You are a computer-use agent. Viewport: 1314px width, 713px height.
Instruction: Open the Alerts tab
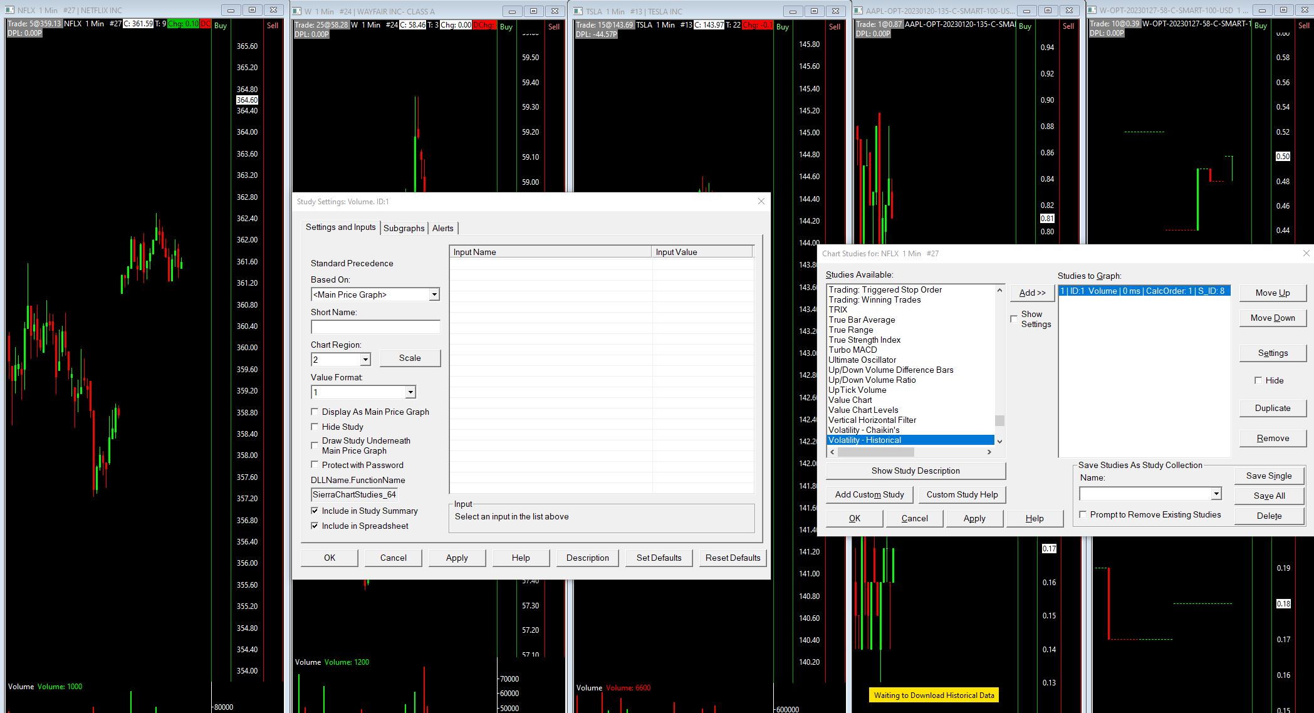tap(442, 228)
